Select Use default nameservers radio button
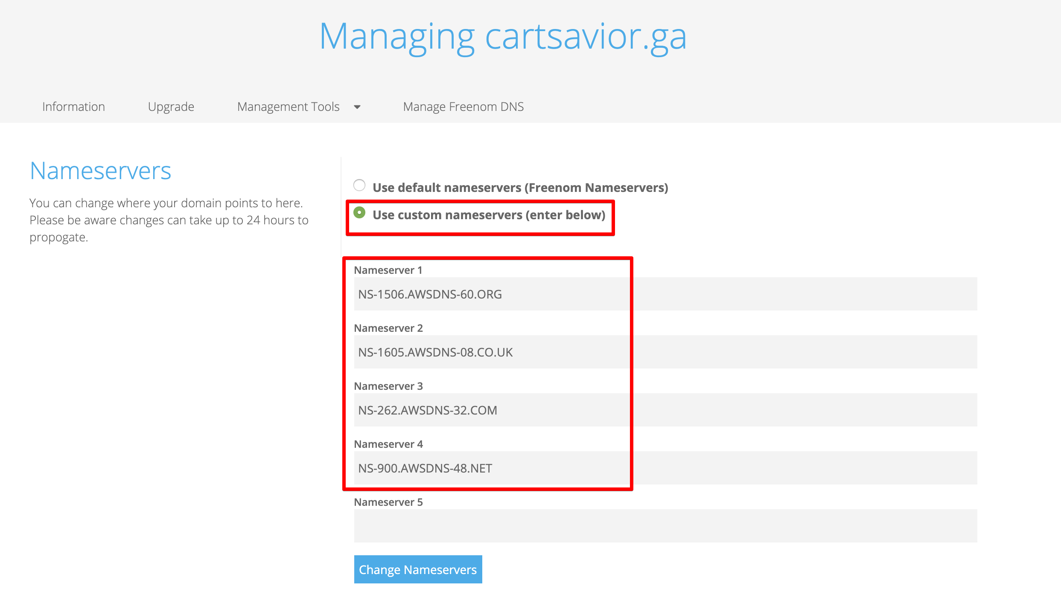This screenshot has width=1061, height=609. pos(359,186)
